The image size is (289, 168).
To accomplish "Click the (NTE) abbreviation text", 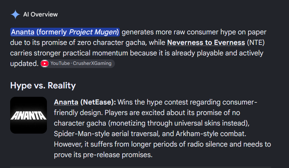I will pos(256,43).
